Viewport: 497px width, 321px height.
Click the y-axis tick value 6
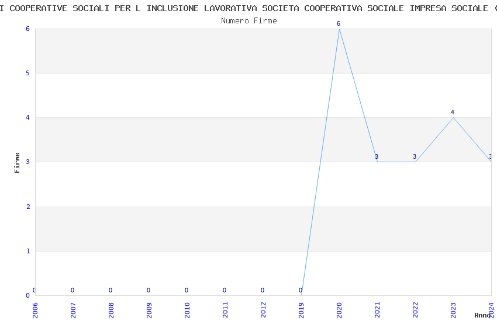pyautogui.click(x=28, y=29)
